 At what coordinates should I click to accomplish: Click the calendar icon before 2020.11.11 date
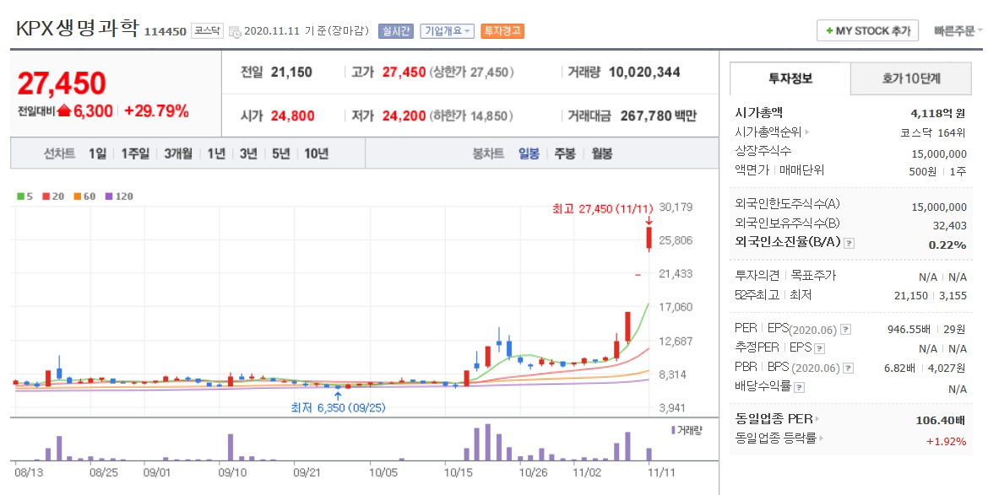coord(235,31)
